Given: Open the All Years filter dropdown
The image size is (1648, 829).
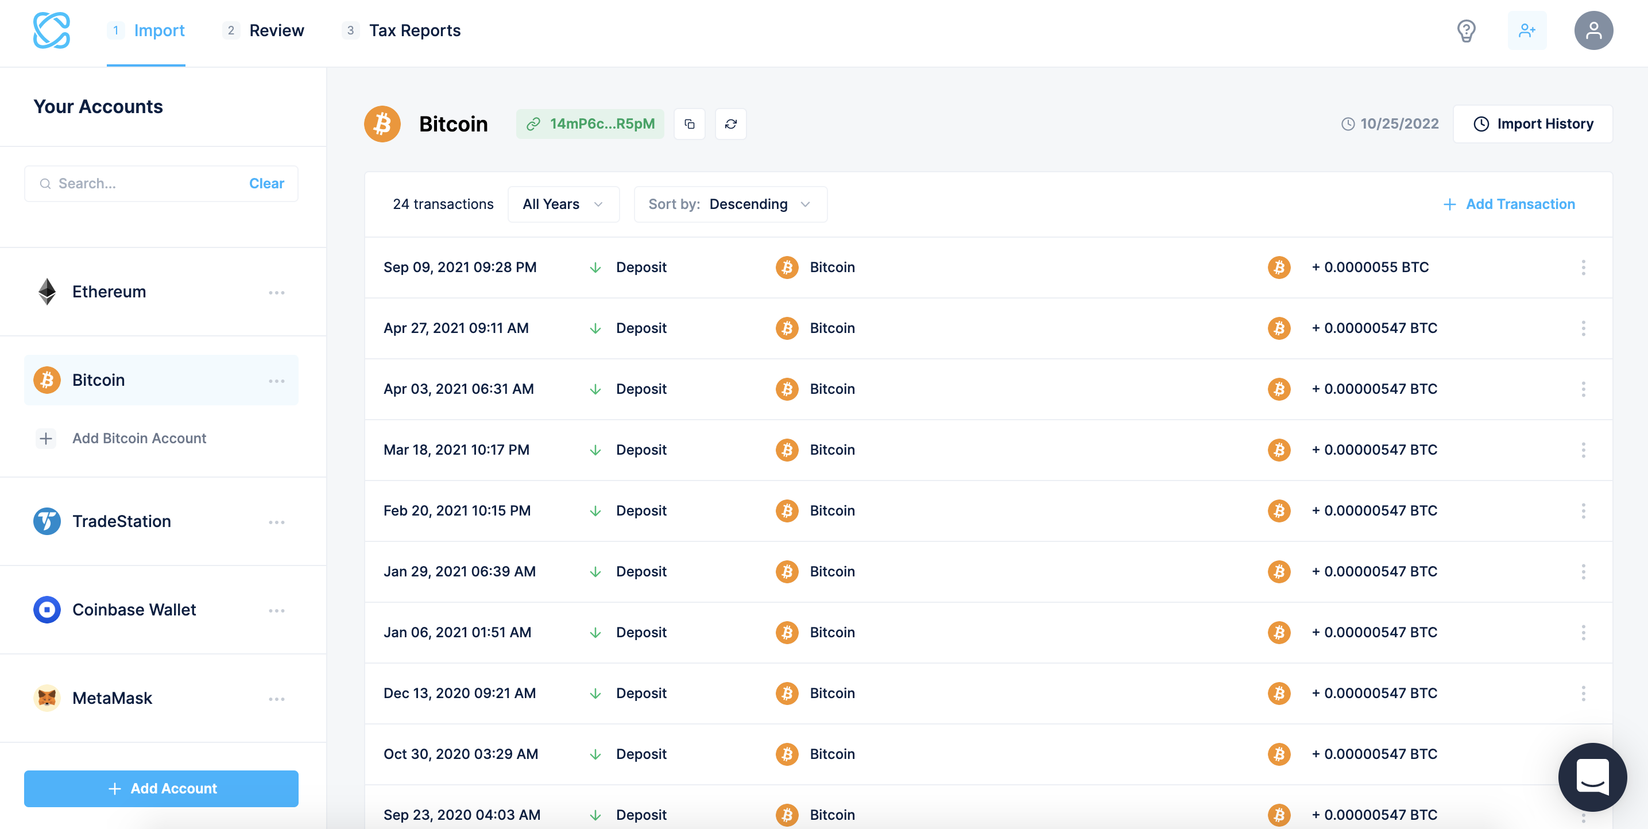Looking at the screenshot, I should (563, 204).
